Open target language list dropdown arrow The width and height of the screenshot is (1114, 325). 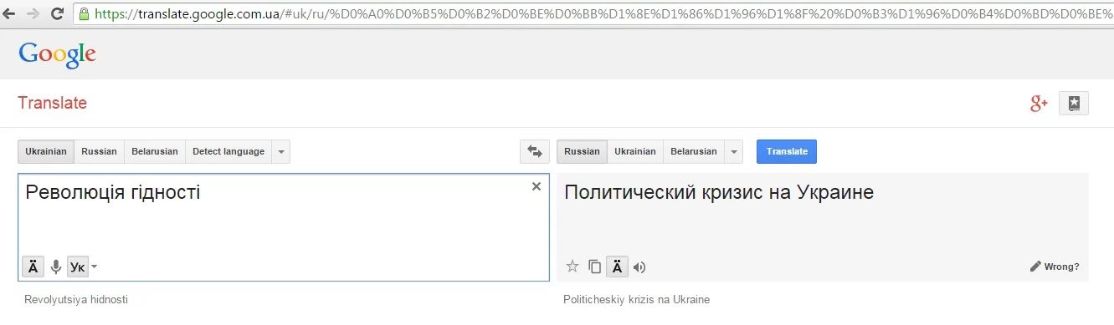point(734,151)
